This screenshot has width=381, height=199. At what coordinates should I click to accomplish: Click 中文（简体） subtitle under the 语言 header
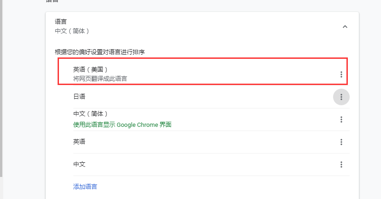point(71,31)
